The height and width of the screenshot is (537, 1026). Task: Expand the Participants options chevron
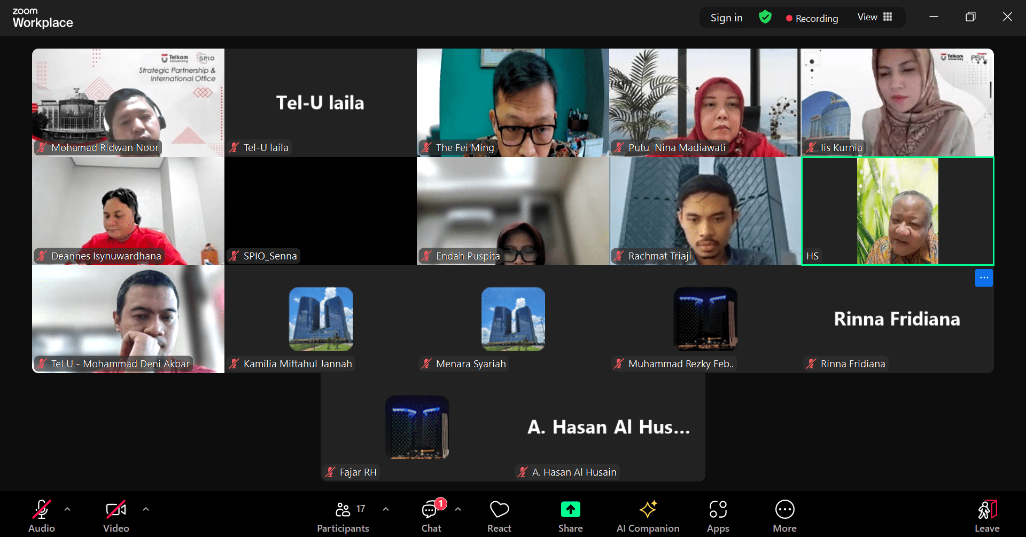pyautogui.click(x=386, y=509)
